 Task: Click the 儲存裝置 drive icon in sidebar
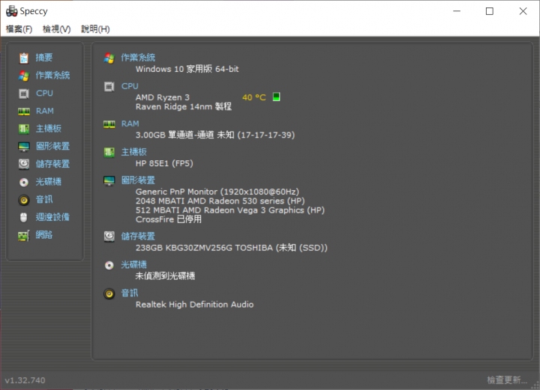pyautogui.click(x=24, y=164)
